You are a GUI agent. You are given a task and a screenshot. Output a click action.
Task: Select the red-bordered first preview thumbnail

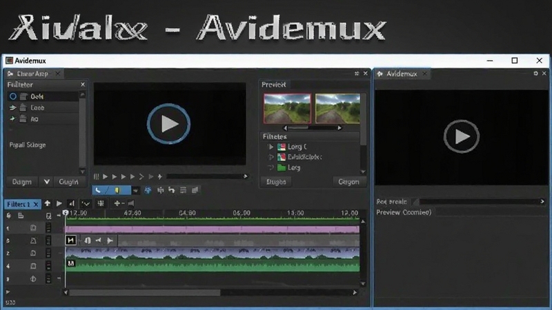coord(287,108)
